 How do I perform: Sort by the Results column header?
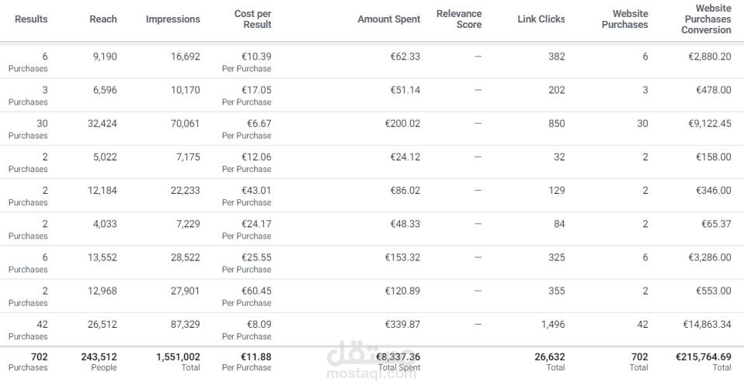click(31, 19)
